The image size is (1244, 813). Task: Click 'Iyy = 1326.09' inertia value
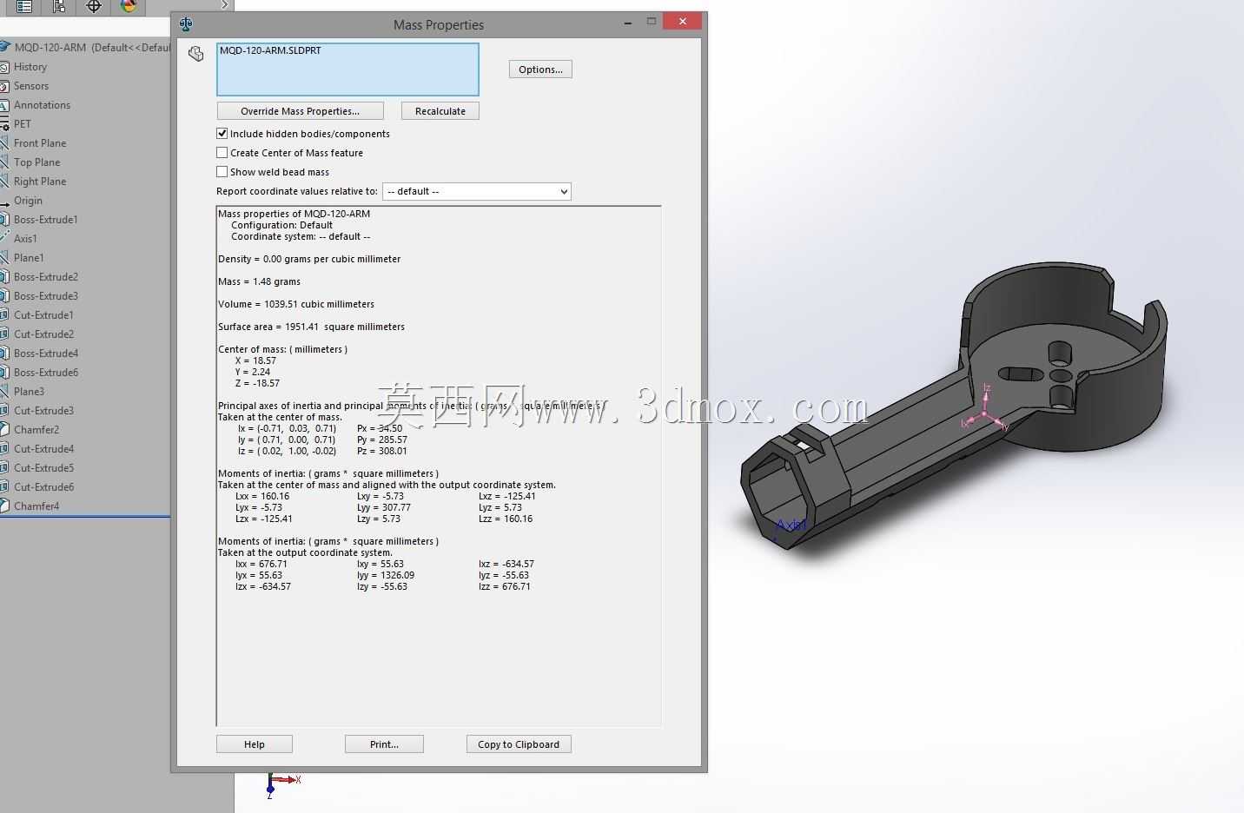386,575
